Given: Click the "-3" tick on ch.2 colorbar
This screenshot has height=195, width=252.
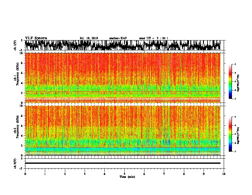Looking at the screenshot, I should 235,117.
